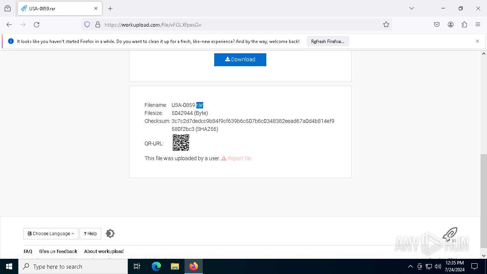Click the Refresh Firefox button

(328, 41)
